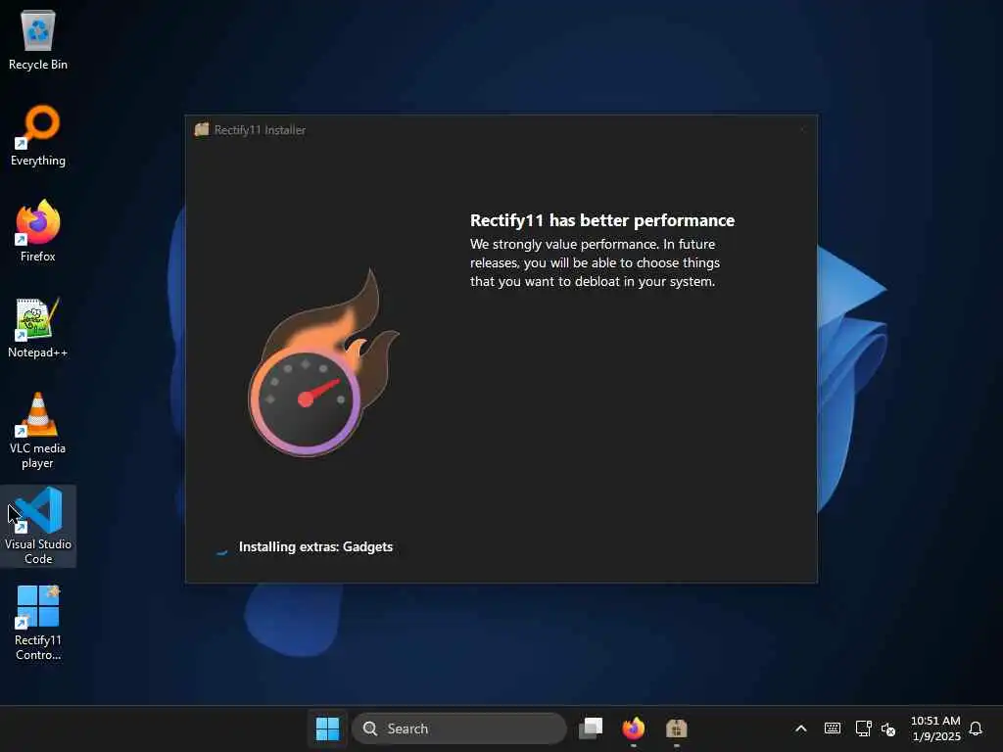Open Task View from the taskbar
The width and height of the screenshot is (1003, 752).
point(591,728)
